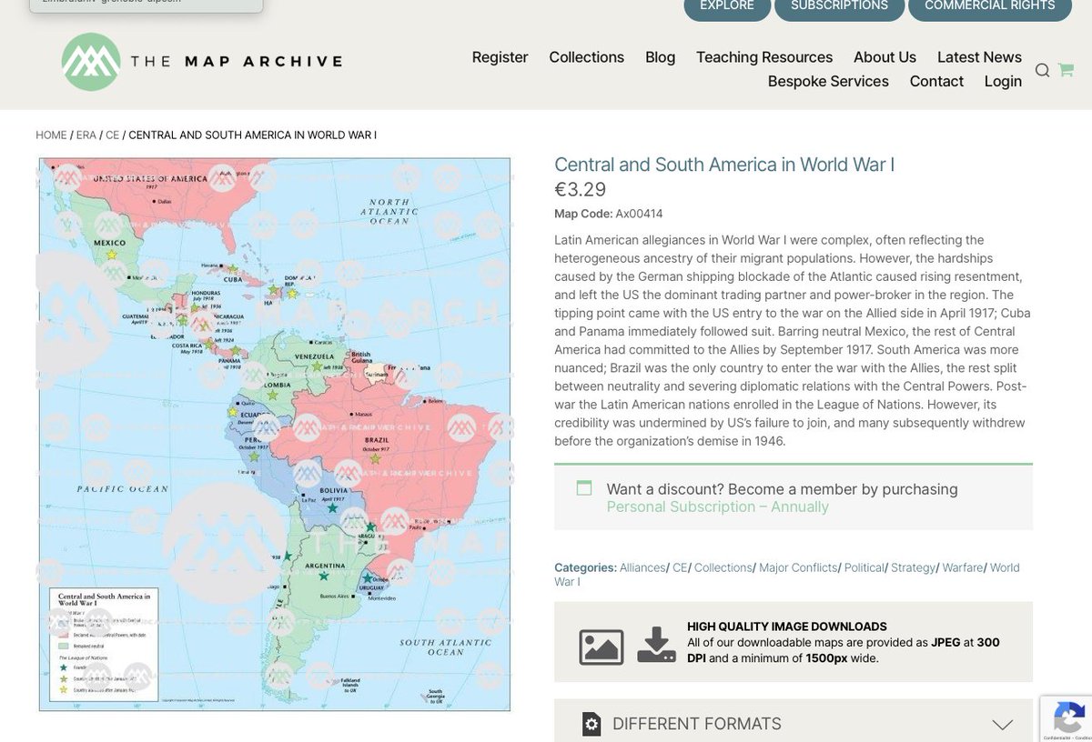Click The Map Archive logo icon
Image resolution: width=1092 pixels, height=742 pixels.
coord(91,62)
